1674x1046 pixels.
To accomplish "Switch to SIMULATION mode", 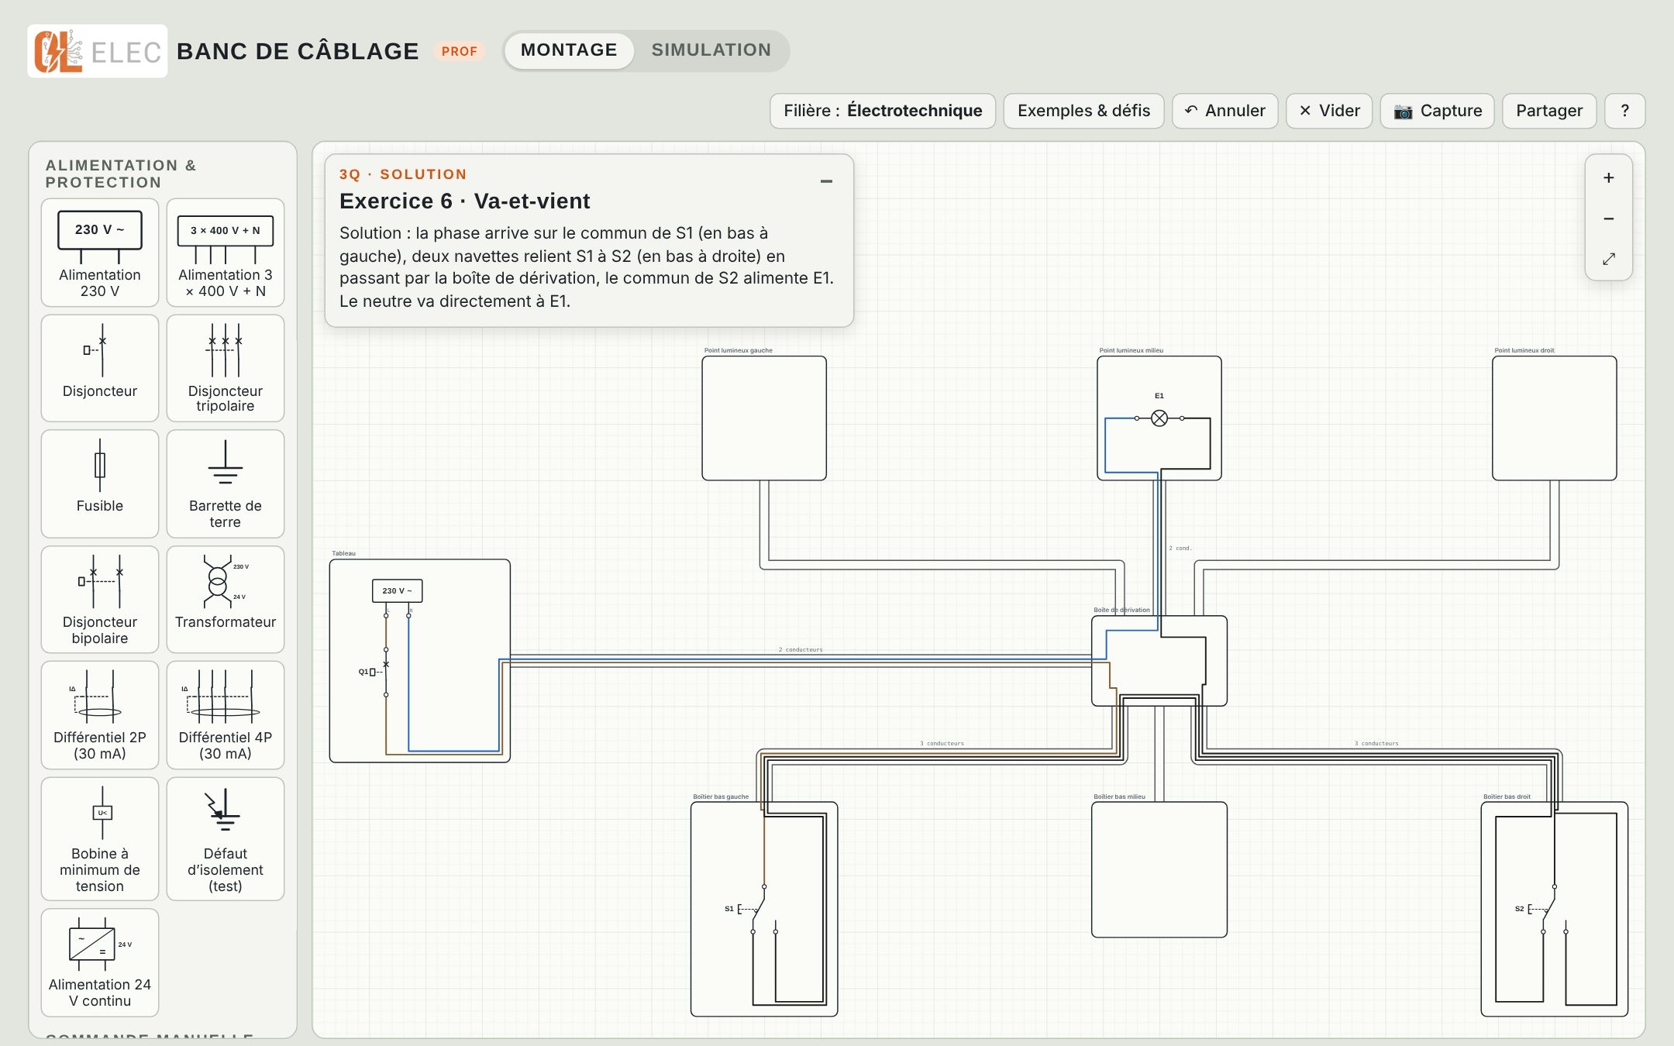I will tap(711, 50).
